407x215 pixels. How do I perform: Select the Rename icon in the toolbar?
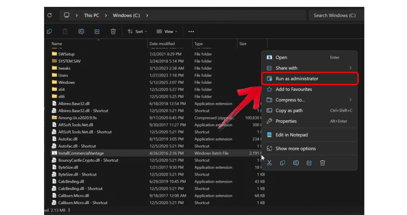(81, 31)
